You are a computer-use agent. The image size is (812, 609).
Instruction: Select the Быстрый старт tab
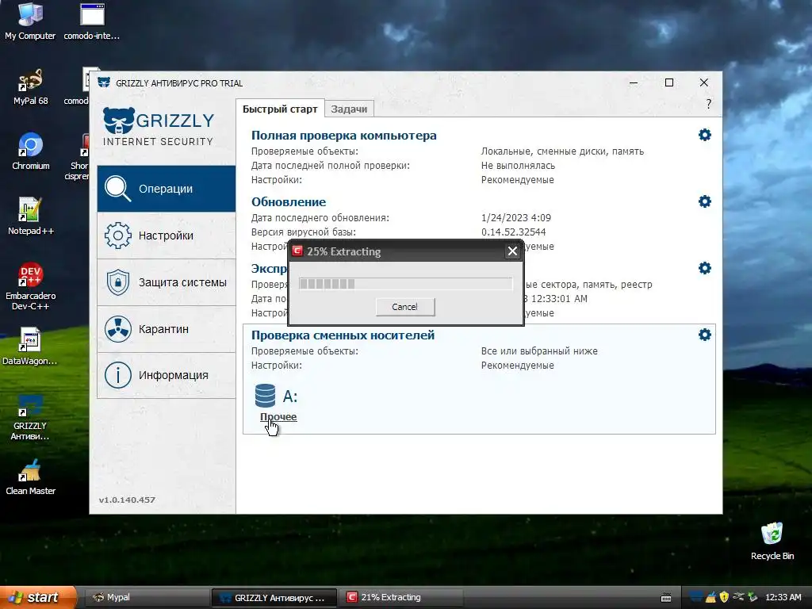coord(280,109)
